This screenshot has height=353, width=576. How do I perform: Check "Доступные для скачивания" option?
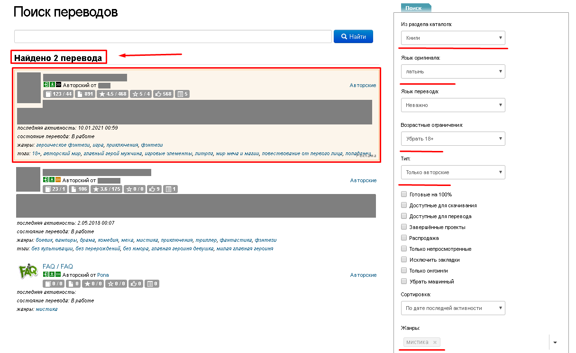[404, 205]
